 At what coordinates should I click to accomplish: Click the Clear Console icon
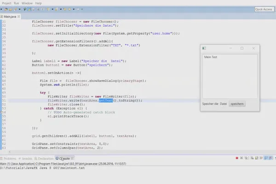[252, 158]
